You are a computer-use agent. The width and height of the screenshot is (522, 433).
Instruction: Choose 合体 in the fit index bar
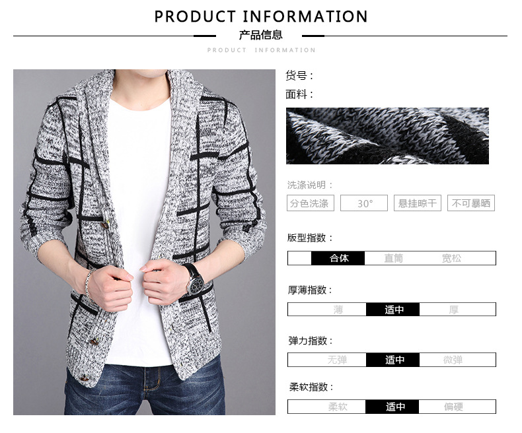[338, 258]
